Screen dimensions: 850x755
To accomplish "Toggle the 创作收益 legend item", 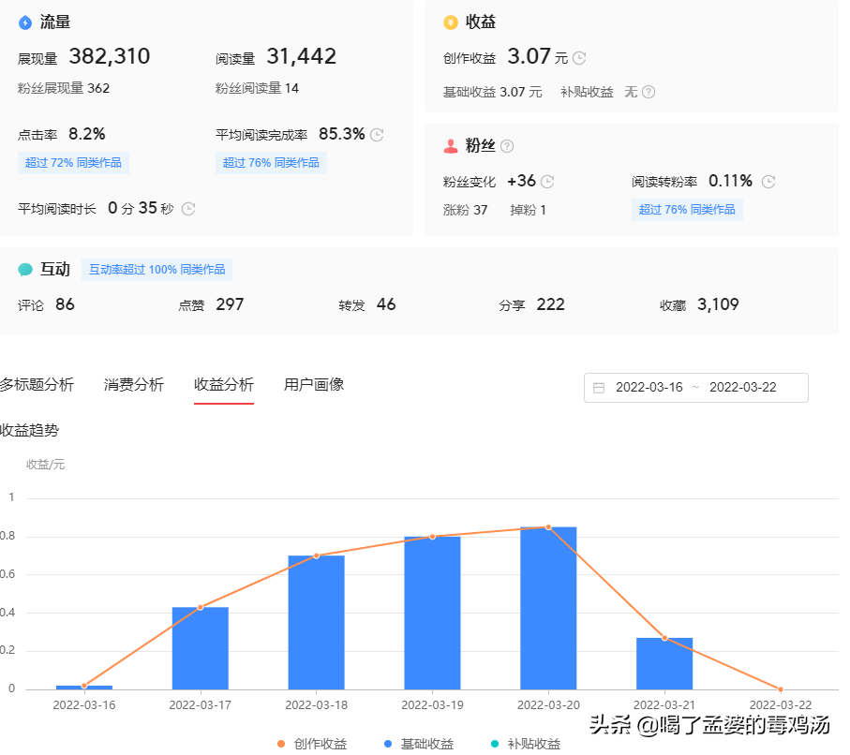I will coord(312,744).
